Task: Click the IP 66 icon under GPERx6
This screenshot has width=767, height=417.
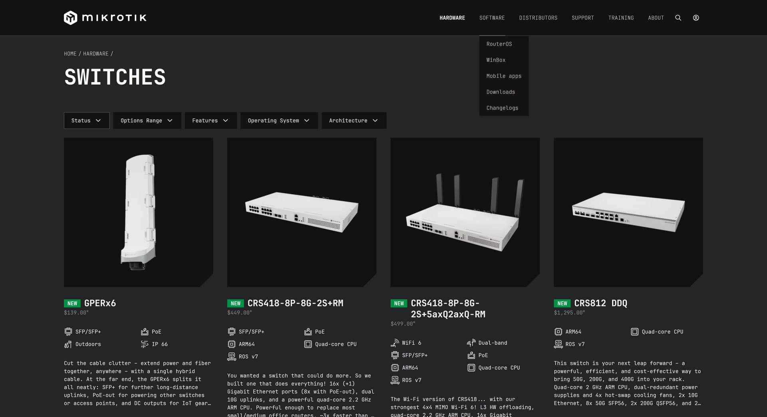Action: (145, 344)
